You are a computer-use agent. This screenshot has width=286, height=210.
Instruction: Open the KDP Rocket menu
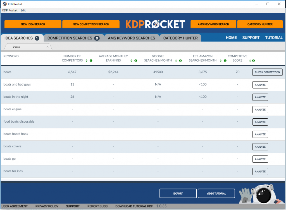[10, 10]
